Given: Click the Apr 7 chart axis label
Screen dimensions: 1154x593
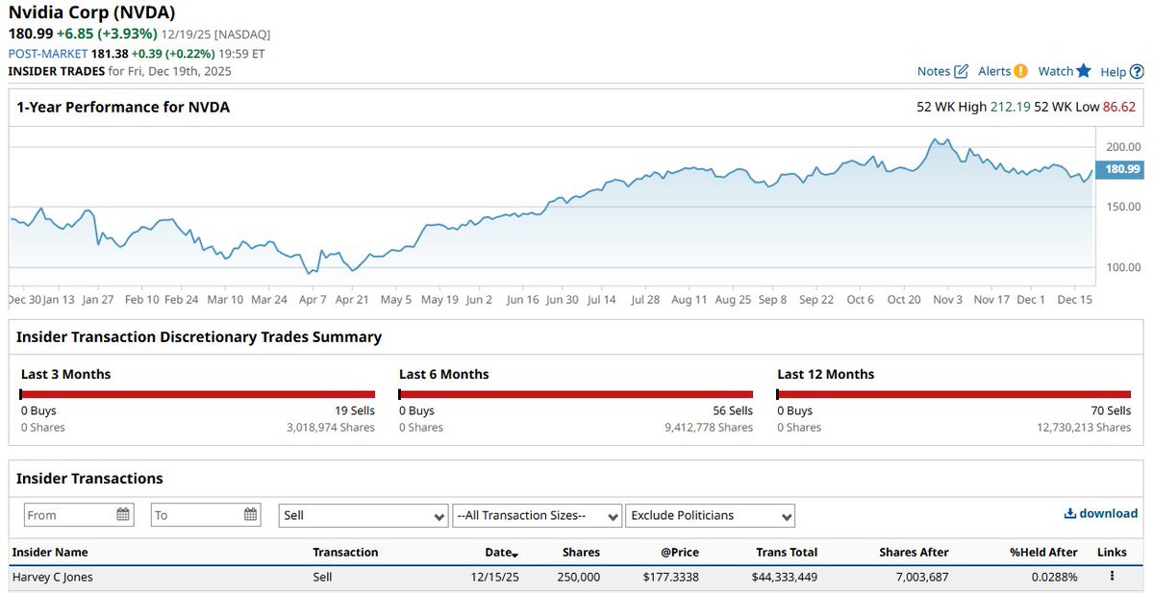Looking at the screenshot, I should pyautogui.click(x=313, y=300).
